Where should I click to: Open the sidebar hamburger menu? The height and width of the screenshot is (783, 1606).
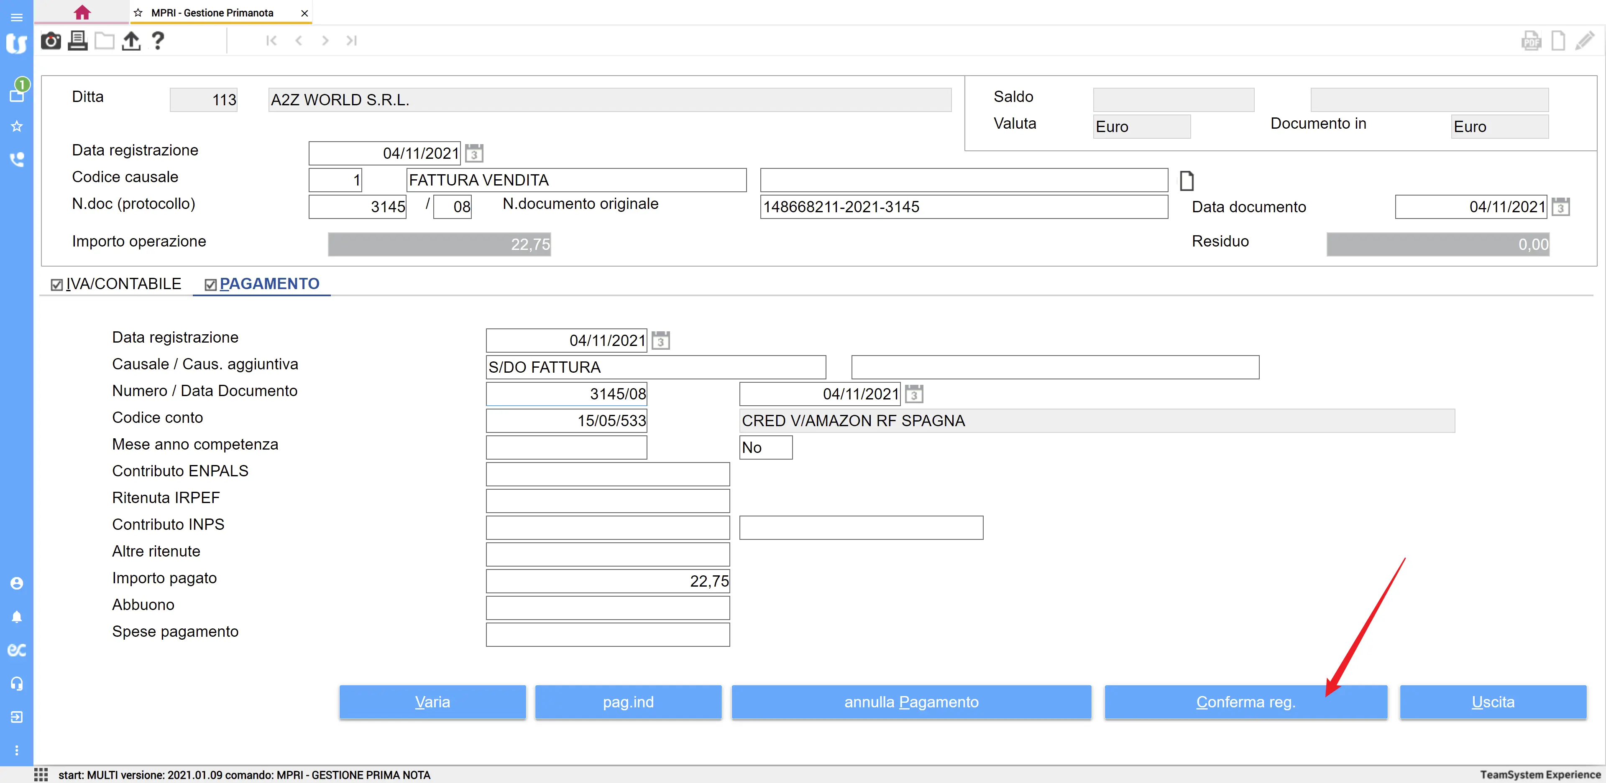click(x=17, y=18)
